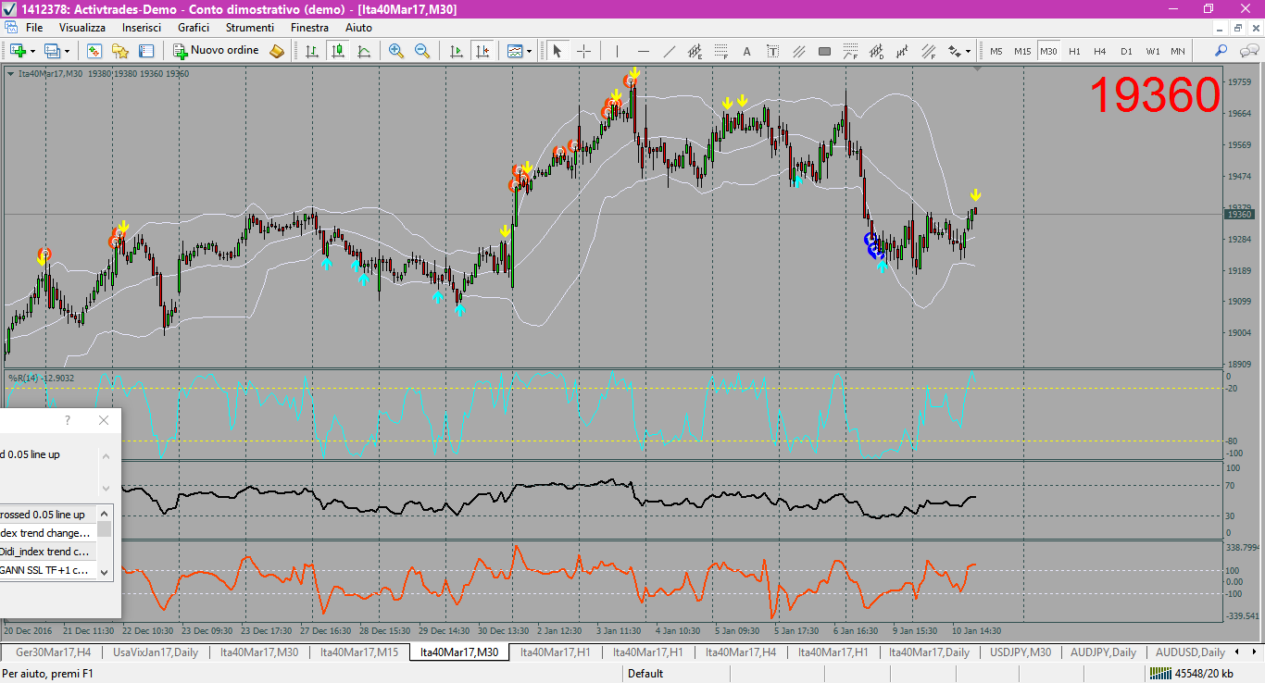Toggle chart auto scroll
The image size is (1265, 683).
[456, 51]
